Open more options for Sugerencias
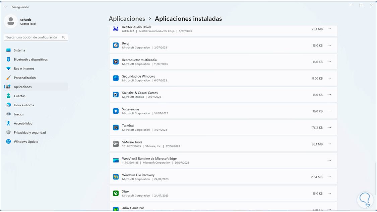377x212 pixels. coord(329,111)
